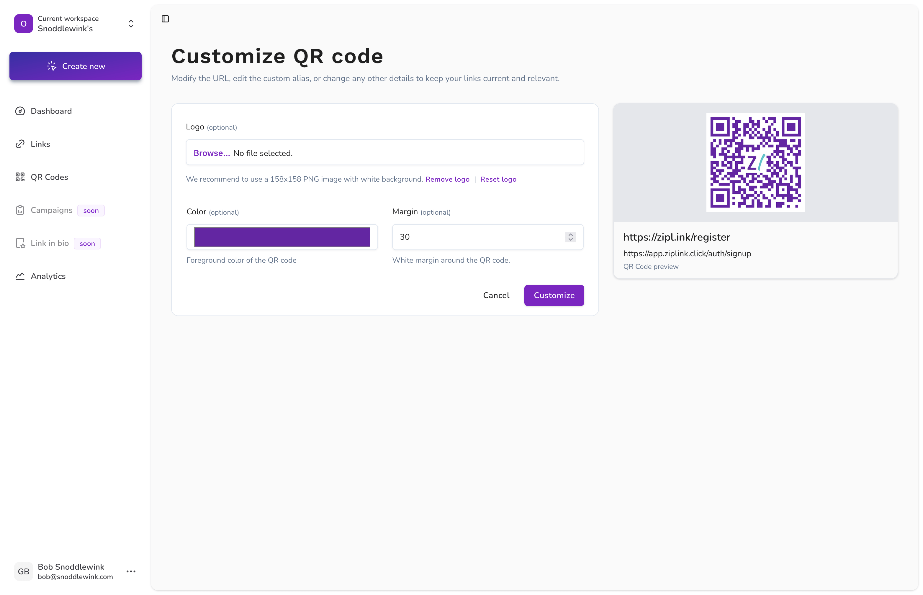The image size is (923, 595).
Task: Click the purple workspace avatar O
Action: [24, 24]
